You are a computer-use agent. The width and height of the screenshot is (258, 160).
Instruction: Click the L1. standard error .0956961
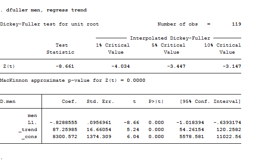tap(99, 123)
